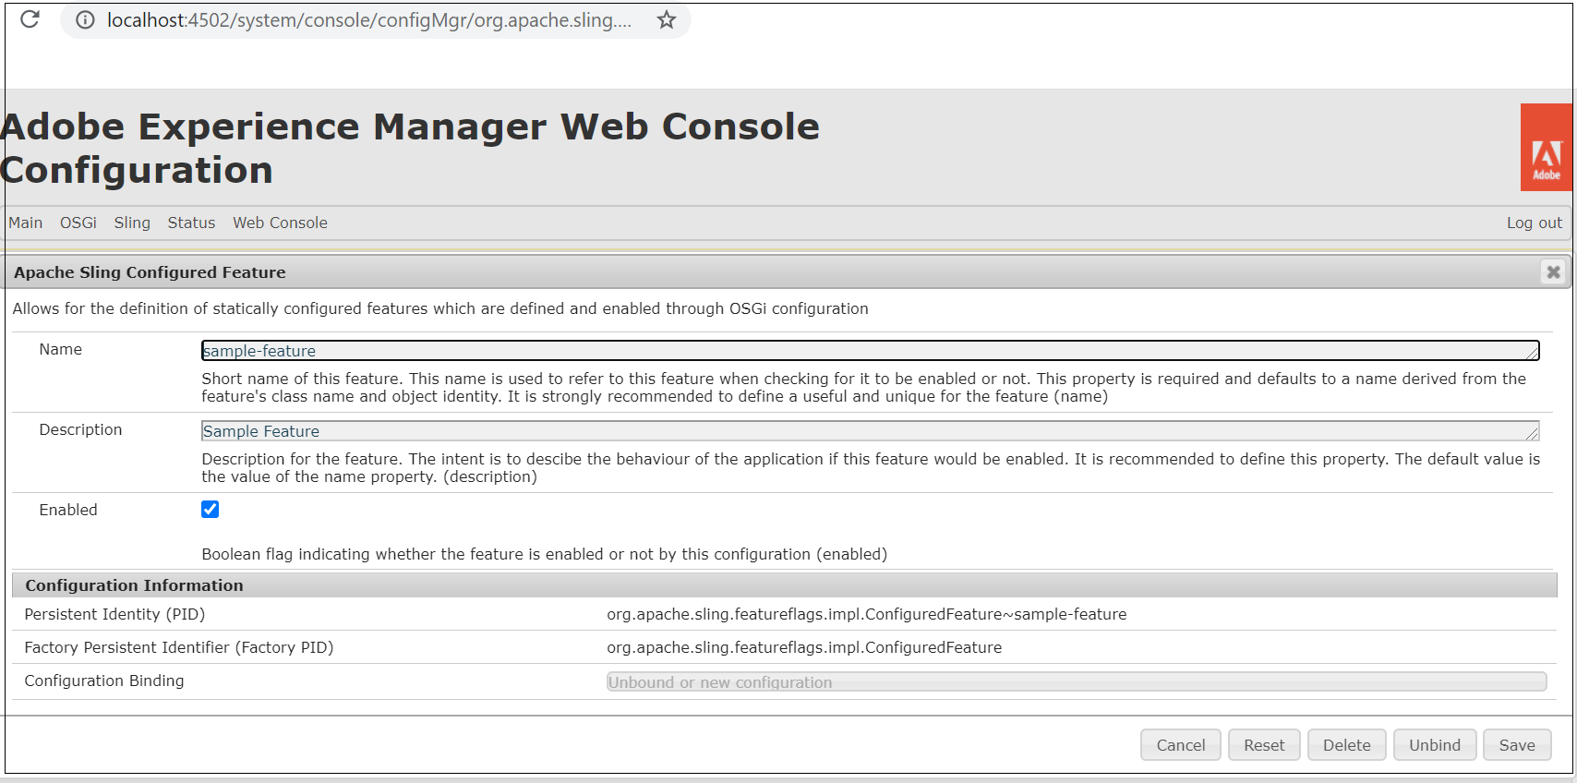Click the Description field label
This screenshot has width=1577, height=783.
coord(80,429)
